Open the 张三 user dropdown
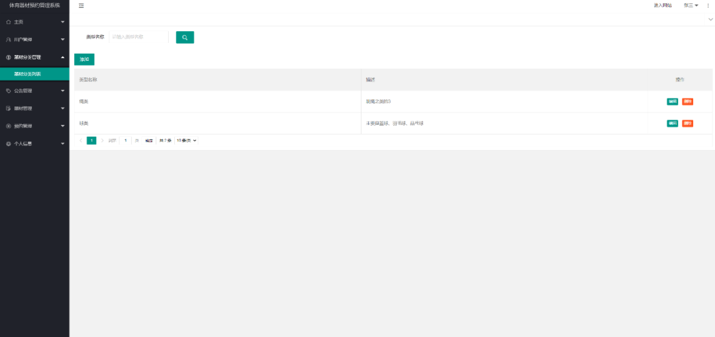 click(x=691, y=5)
